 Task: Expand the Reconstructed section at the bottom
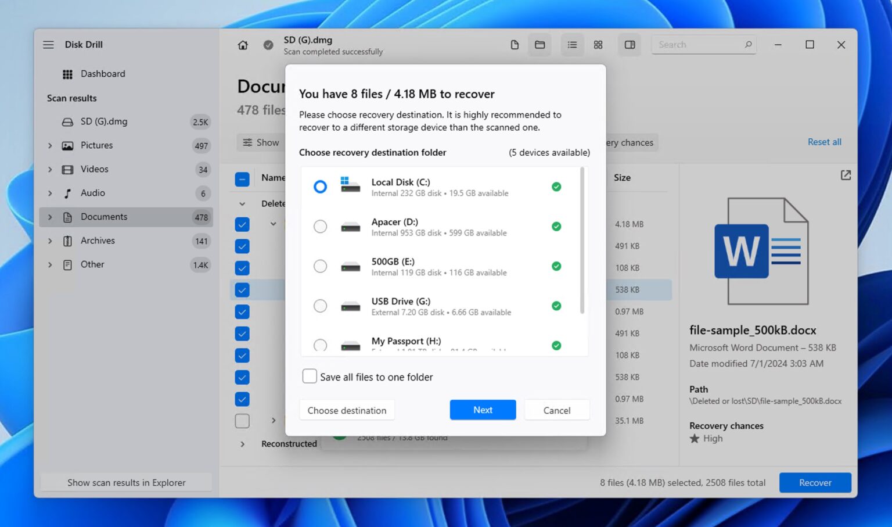(242, 443)
